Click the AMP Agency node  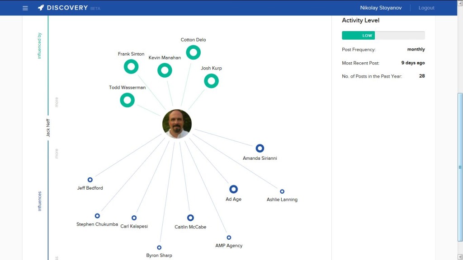[x=229, y=237]
